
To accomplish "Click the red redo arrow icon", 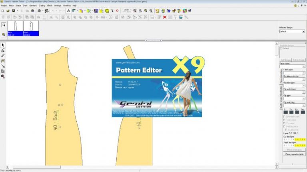I will tap(117, 11).
